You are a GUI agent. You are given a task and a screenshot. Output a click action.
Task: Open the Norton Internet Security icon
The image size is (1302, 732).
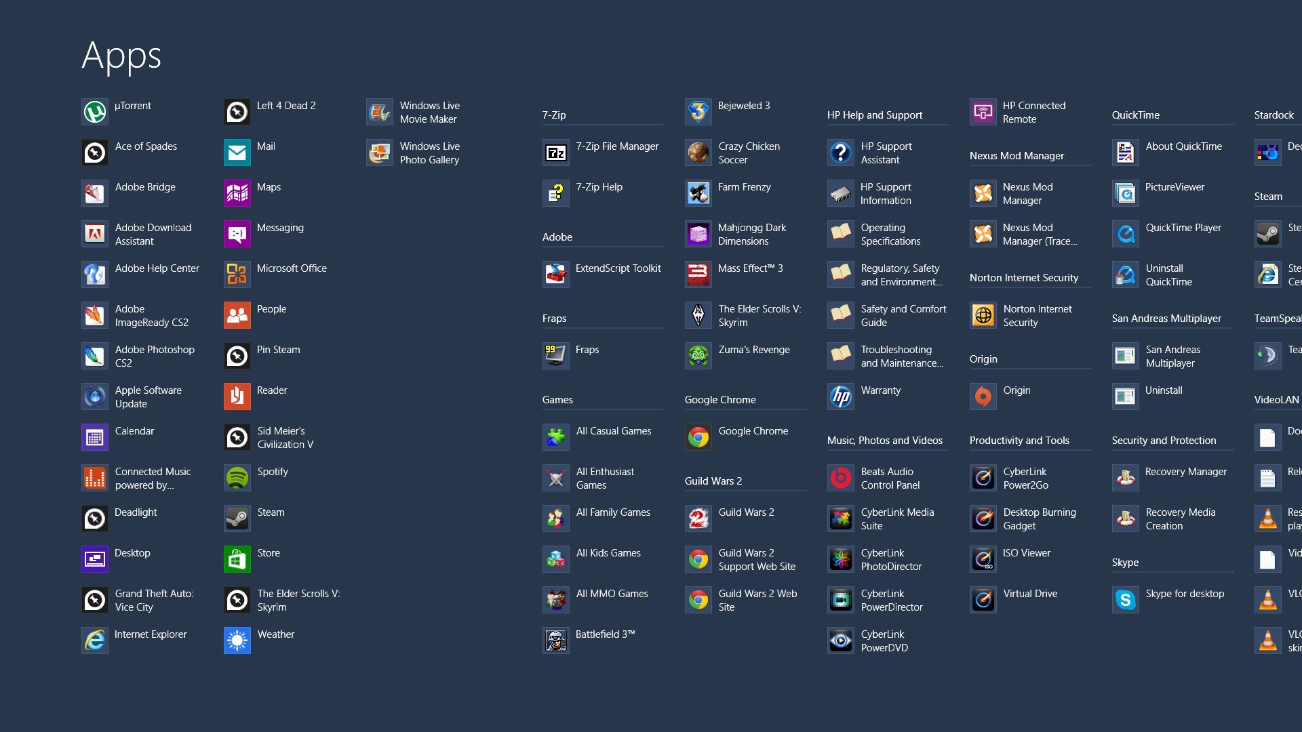[x=983, y=315]
